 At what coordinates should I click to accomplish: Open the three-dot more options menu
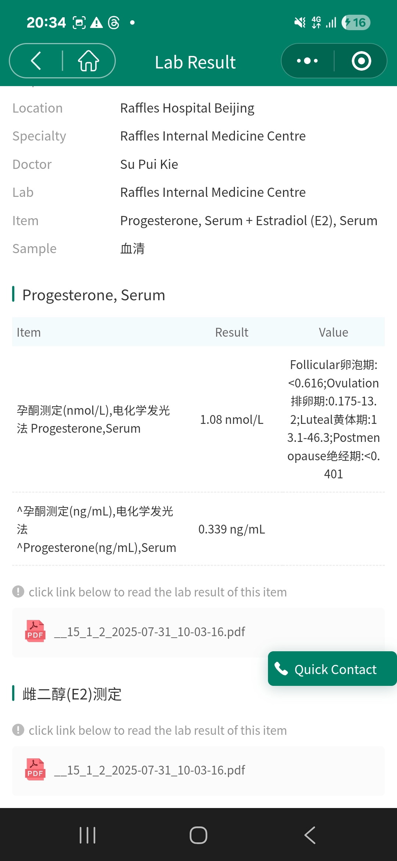307,61
